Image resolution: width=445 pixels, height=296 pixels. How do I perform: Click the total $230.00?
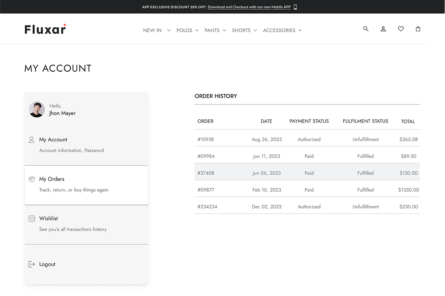point(409,207)
